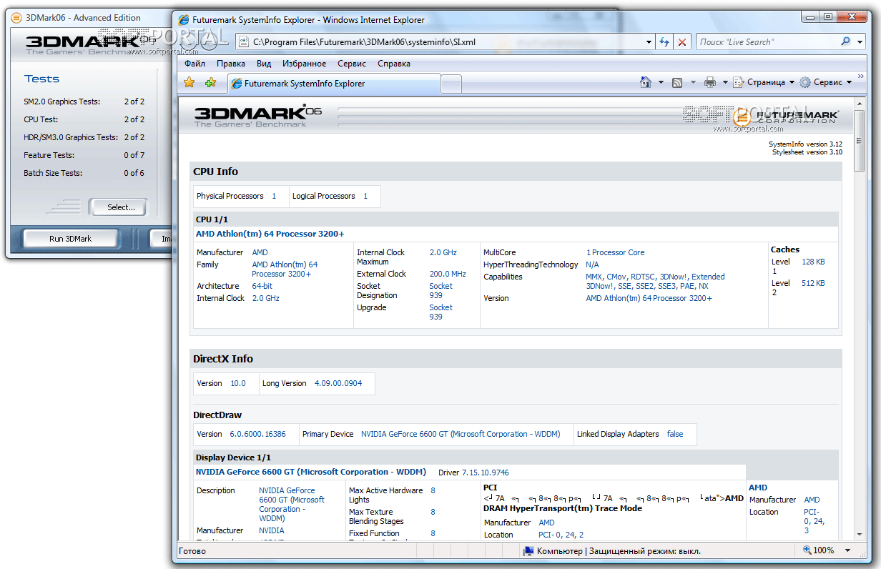
Task: Open the Favorites Center star icon
Action: tap(189, 83)
